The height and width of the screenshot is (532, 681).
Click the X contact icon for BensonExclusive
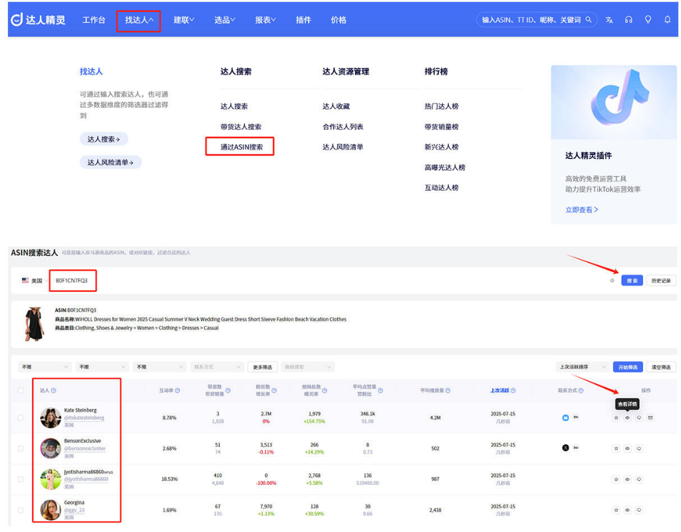(565, 448)
